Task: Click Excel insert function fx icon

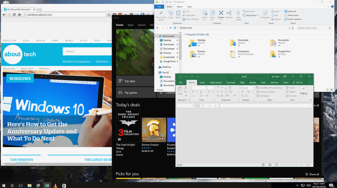Action: click(x=216, y=106)
